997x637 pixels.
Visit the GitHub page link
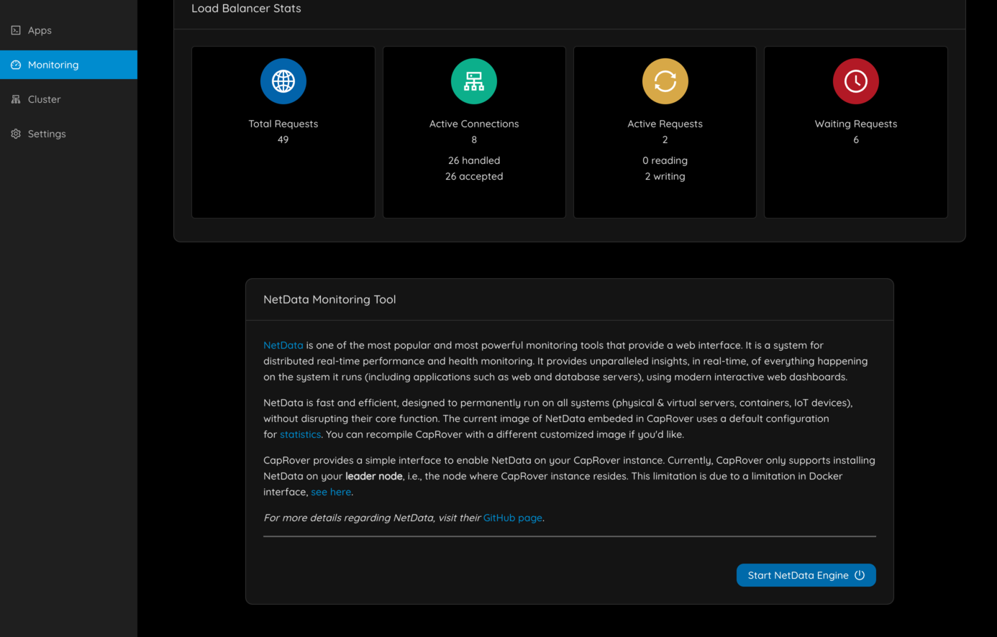click(512, 518)
